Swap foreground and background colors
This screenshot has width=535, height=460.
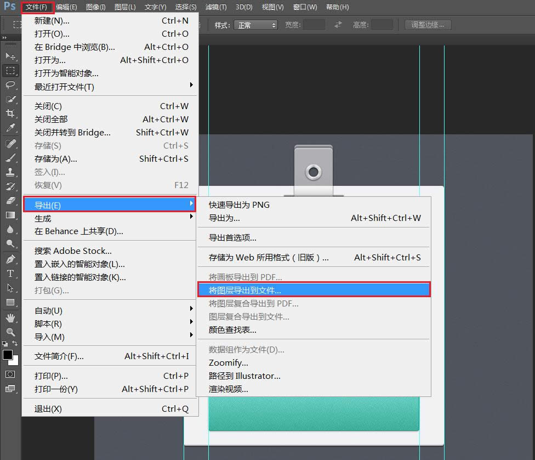pyautogui.click(x=15, y=343)
